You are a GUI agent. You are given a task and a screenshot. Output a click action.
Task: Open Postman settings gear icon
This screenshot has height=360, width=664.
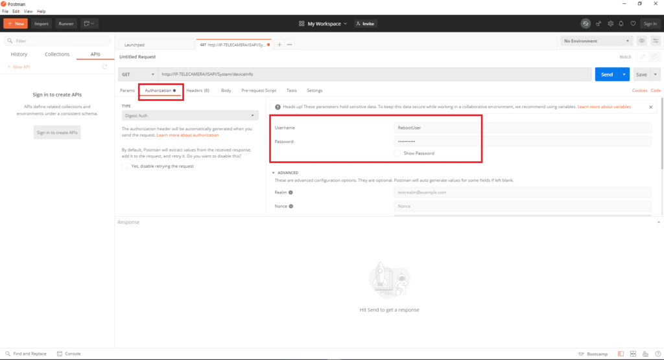point(610,24)
